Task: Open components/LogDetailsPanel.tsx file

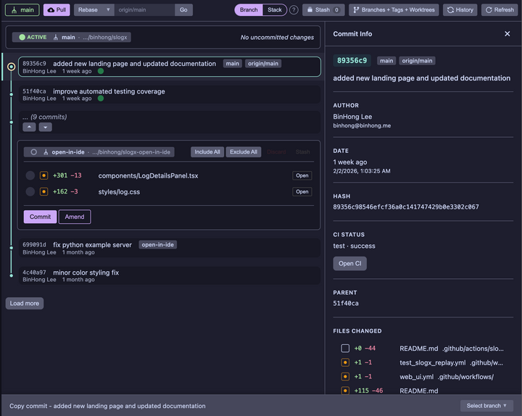Action: 302,175
